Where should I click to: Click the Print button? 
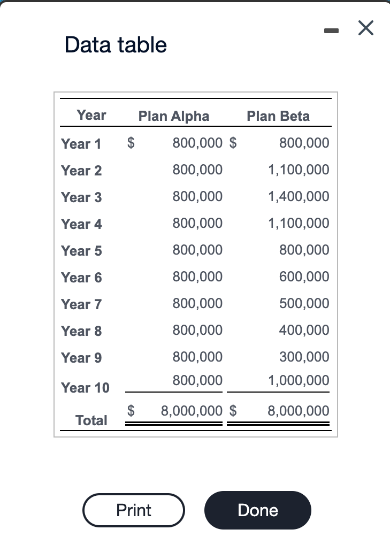click(x=134, y=510)
